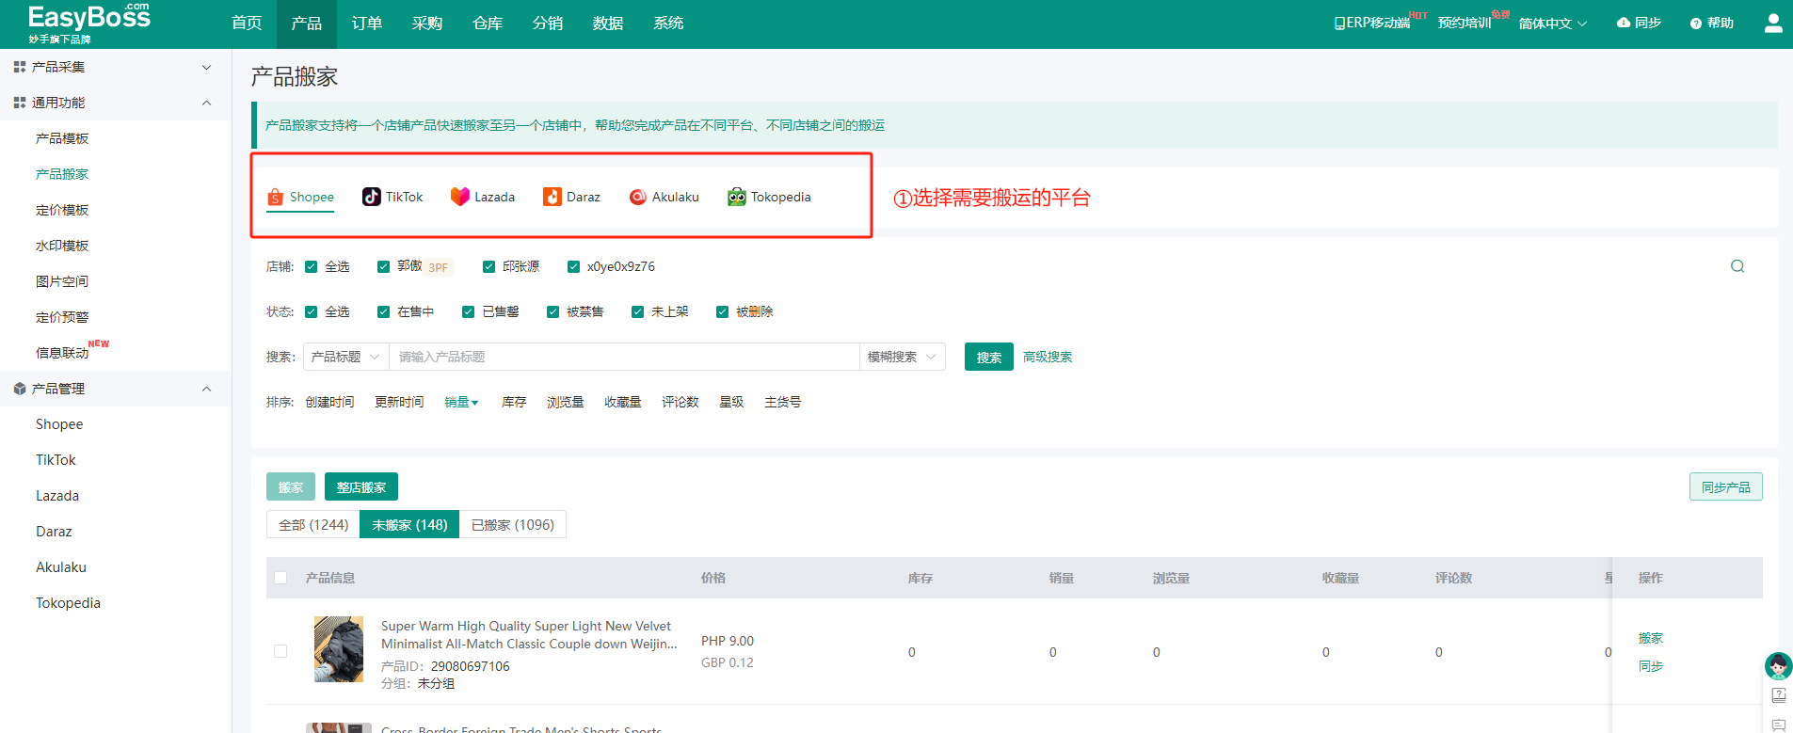Click the Akulaku platform icon
The width and height of the screenshot is (1793, 733).
click(638, 197)
